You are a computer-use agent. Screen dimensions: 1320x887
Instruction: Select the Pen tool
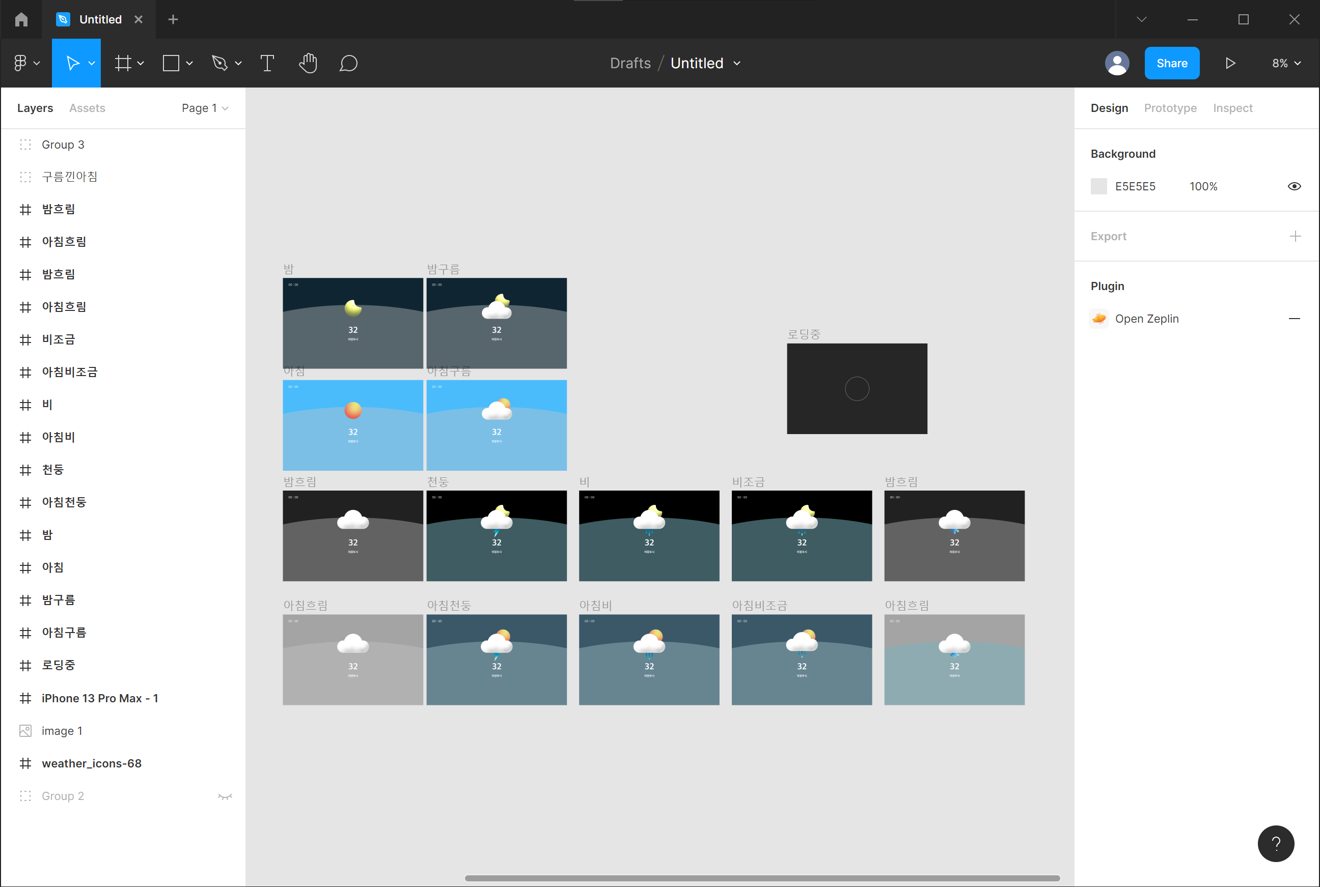click(x=219, y=63)
